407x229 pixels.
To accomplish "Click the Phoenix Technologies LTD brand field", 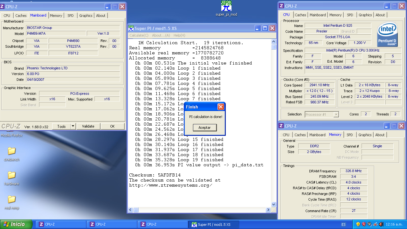I will (x=73, y=68).
